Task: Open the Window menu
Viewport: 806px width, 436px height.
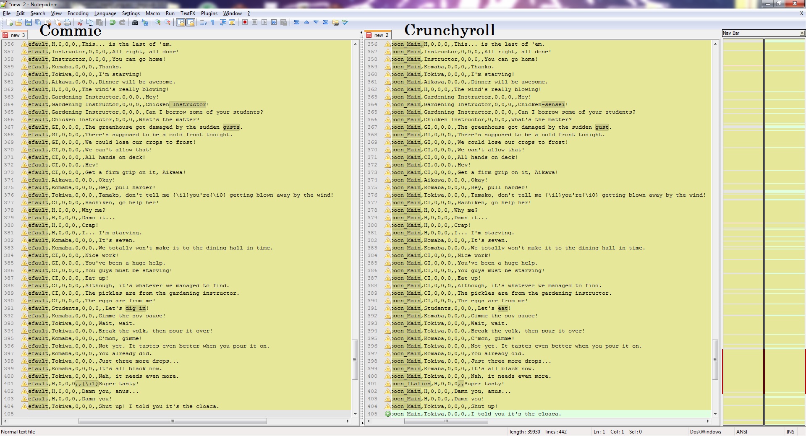Action: point(232,13)
